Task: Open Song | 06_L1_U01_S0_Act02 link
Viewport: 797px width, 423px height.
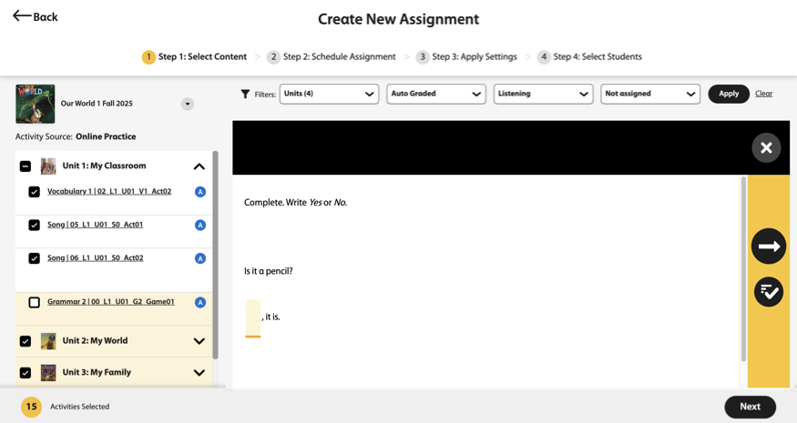Action: click(x=95, y=258)
